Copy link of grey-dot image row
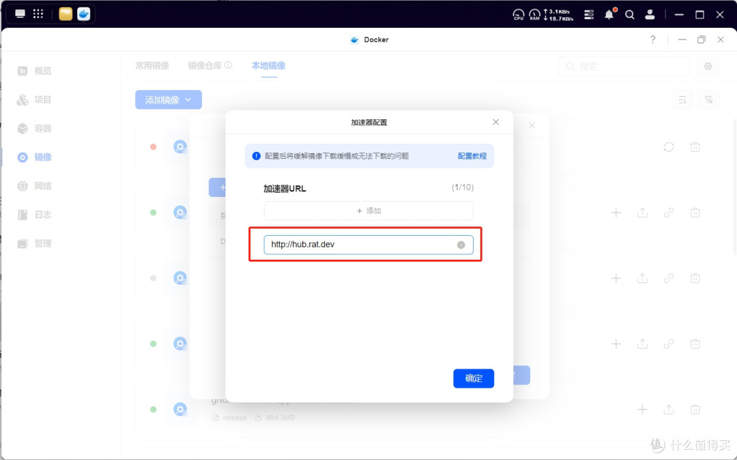This screenshot has width=737, height=460. point(668,278)
